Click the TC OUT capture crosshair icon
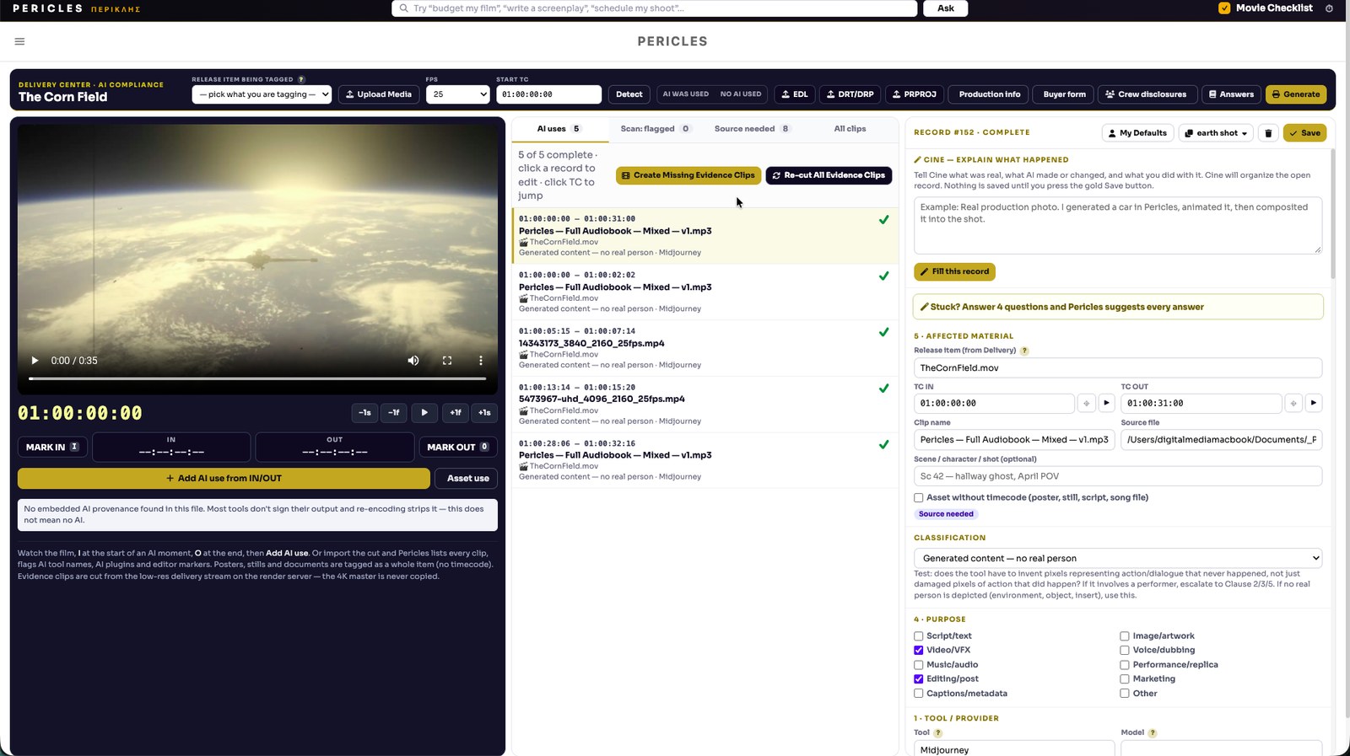 click(x=1293, y=403)
